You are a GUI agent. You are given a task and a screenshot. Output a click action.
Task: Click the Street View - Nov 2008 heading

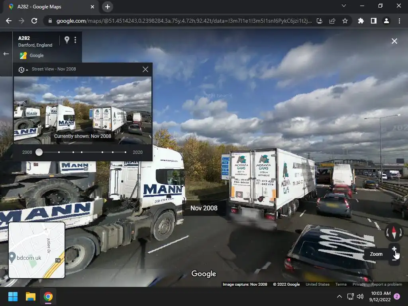tap(54, 69)
